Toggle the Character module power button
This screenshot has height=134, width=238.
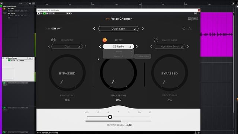53,40
